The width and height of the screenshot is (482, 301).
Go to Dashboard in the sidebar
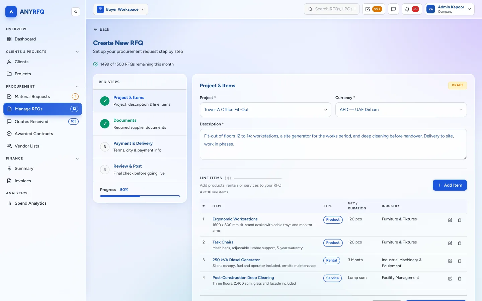[43, 39]
